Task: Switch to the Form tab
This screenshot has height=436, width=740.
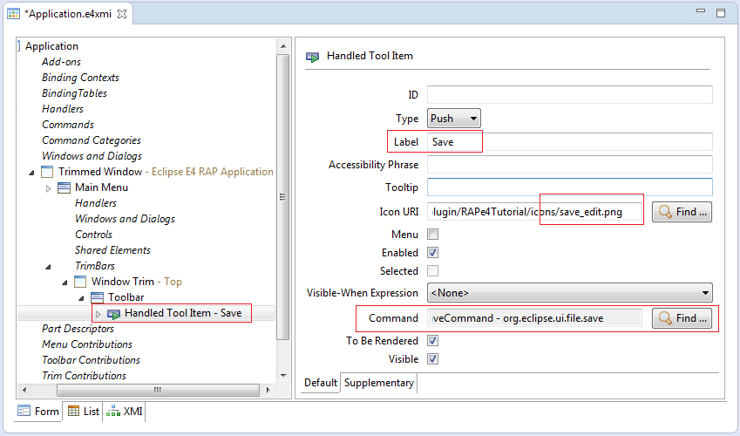Action: [38, 412]
